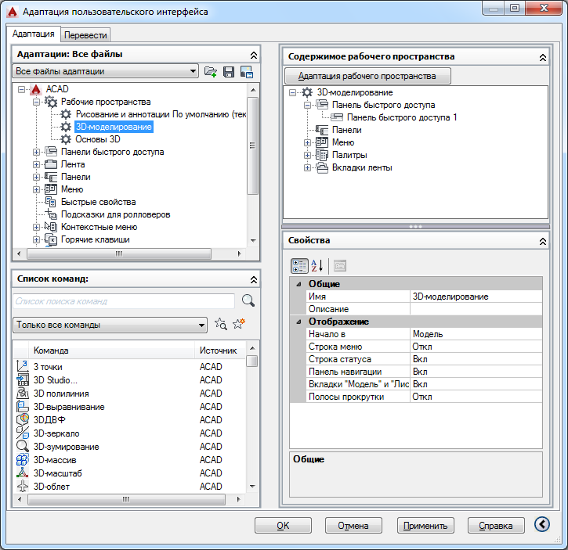Viewport: 568px width, 550px height.
Task: Click the open partial customization file icon
Action: [211, 72]
